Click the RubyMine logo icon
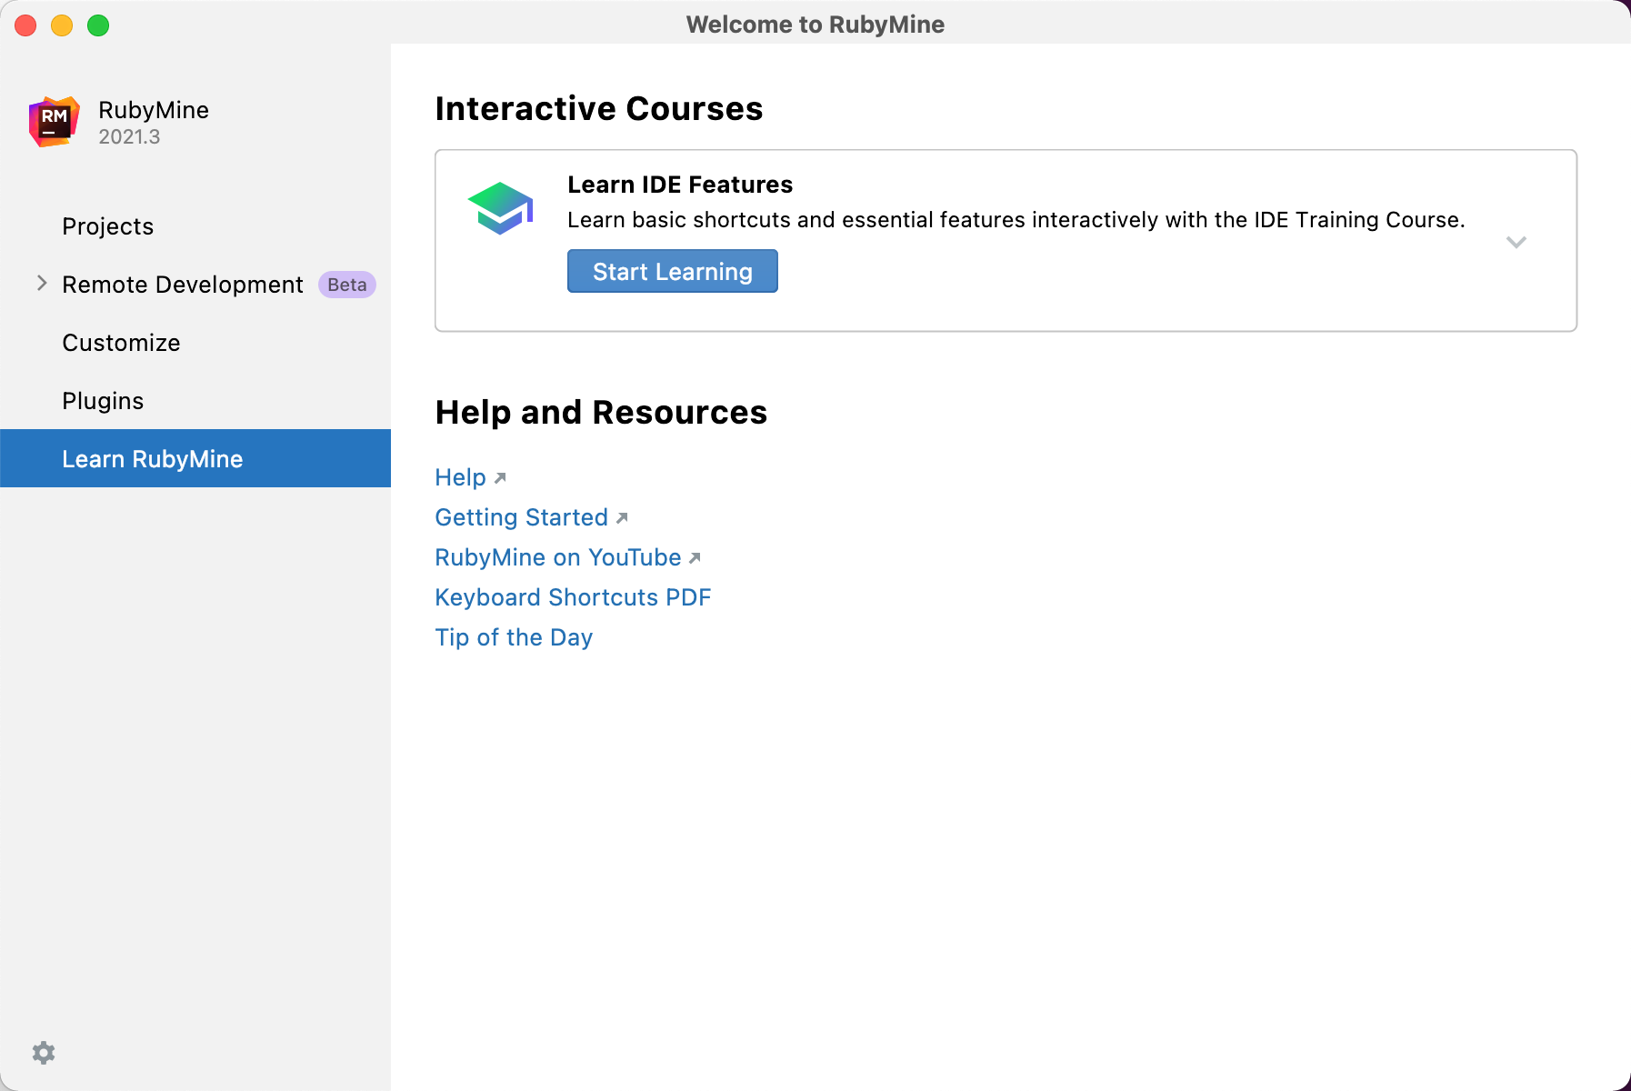This screenshot has width=1631, height=1091. point(55,122)
